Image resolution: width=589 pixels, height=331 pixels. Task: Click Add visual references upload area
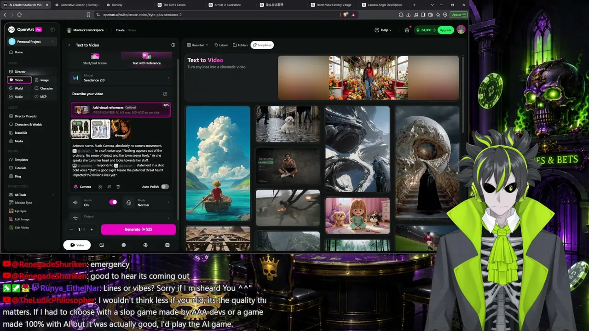point(121,109)
